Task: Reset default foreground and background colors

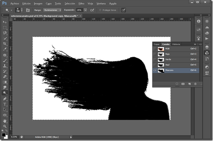Action: tap(3, 131)
